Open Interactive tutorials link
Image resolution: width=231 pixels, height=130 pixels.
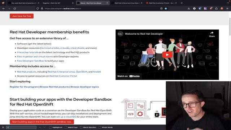(x=27, y=52)
